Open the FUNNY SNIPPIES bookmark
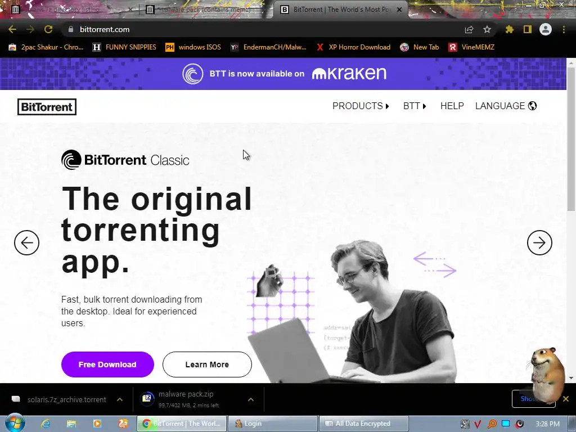576x432 pixels. (124, 47)
